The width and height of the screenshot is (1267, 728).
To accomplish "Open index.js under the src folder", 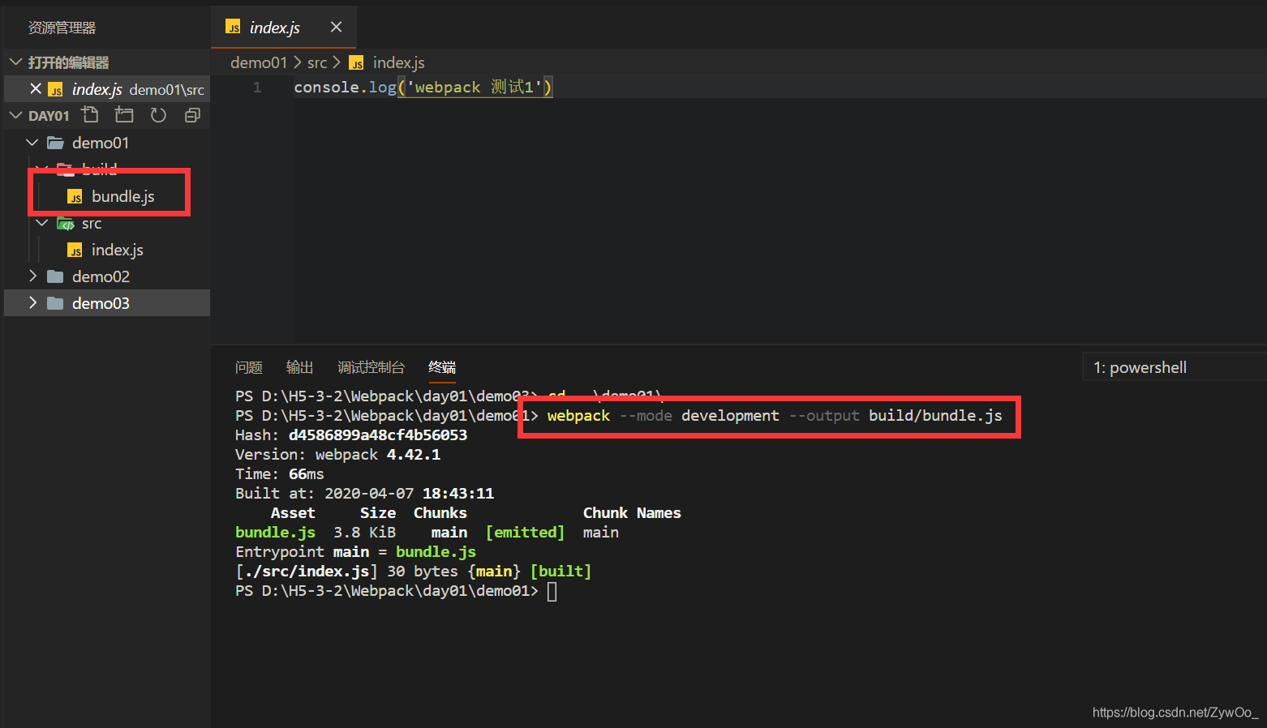I will coord(117,250).
